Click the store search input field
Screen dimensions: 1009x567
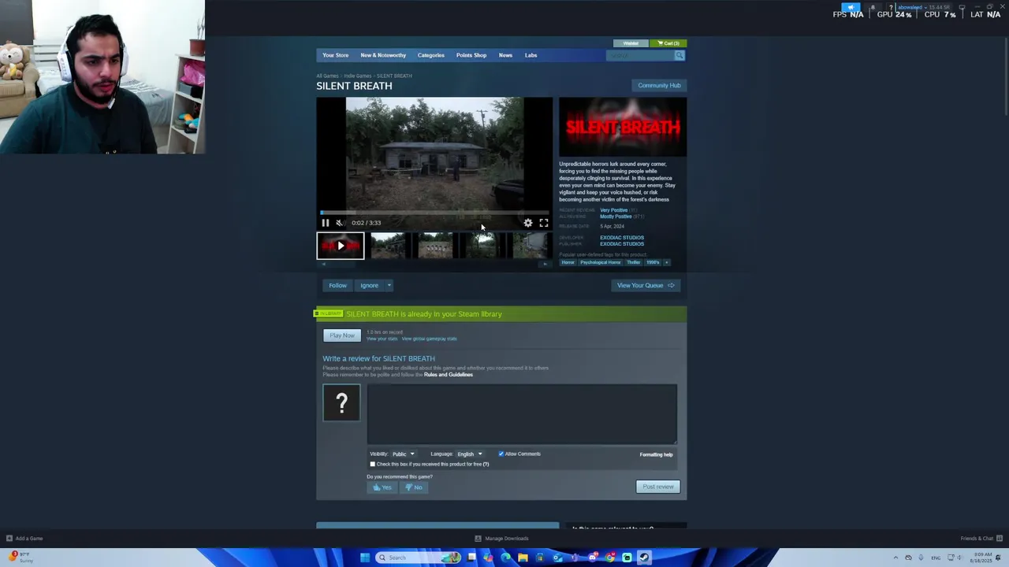click(x=640, y=55)
